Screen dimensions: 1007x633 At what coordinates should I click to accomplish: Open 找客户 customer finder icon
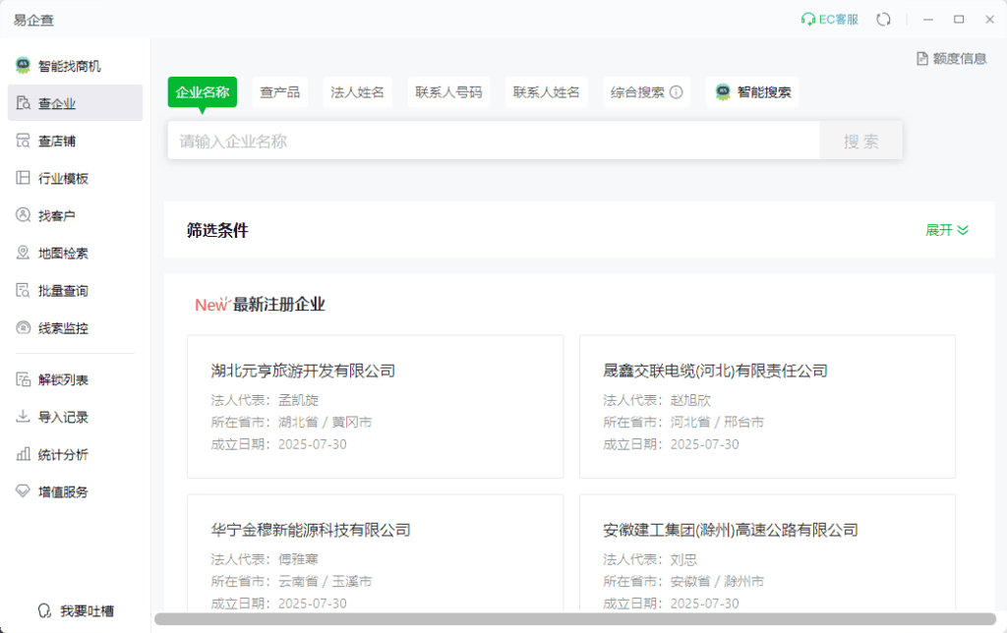[23, 215]
